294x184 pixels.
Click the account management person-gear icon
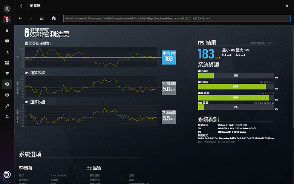tap(7, 117)
